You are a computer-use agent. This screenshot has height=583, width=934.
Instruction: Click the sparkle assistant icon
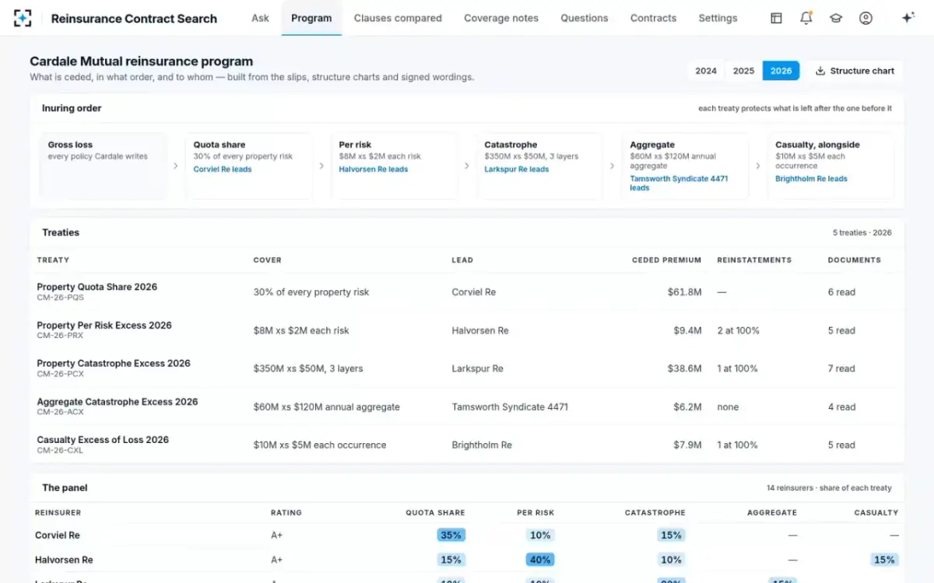coord(908,18)
